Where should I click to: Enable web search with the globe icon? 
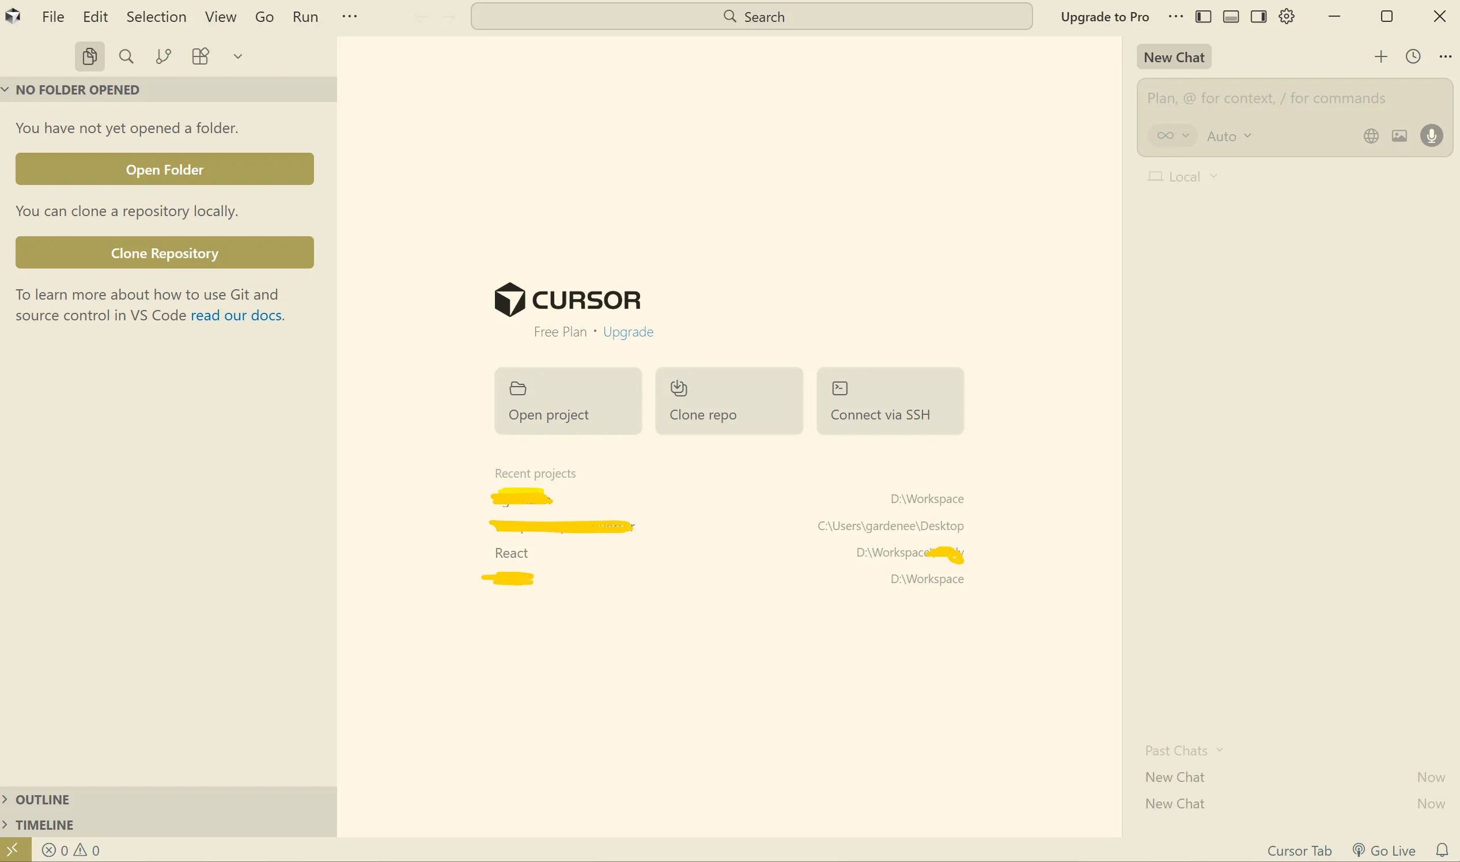(1371, 135)
